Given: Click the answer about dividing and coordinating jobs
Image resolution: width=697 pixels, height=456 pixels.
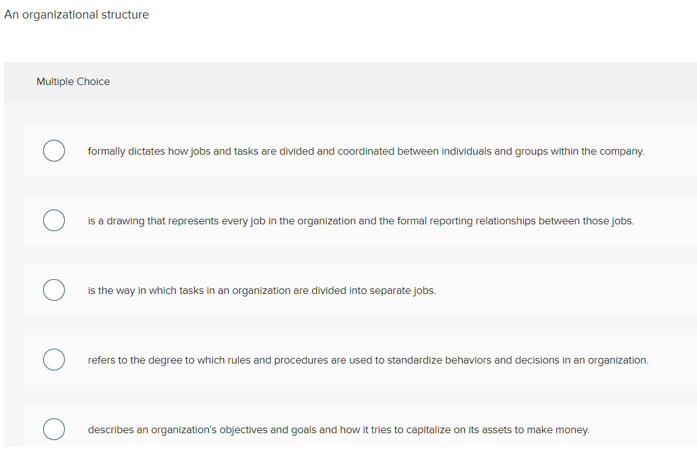Looking at the screenshot, I should [366, 151].
